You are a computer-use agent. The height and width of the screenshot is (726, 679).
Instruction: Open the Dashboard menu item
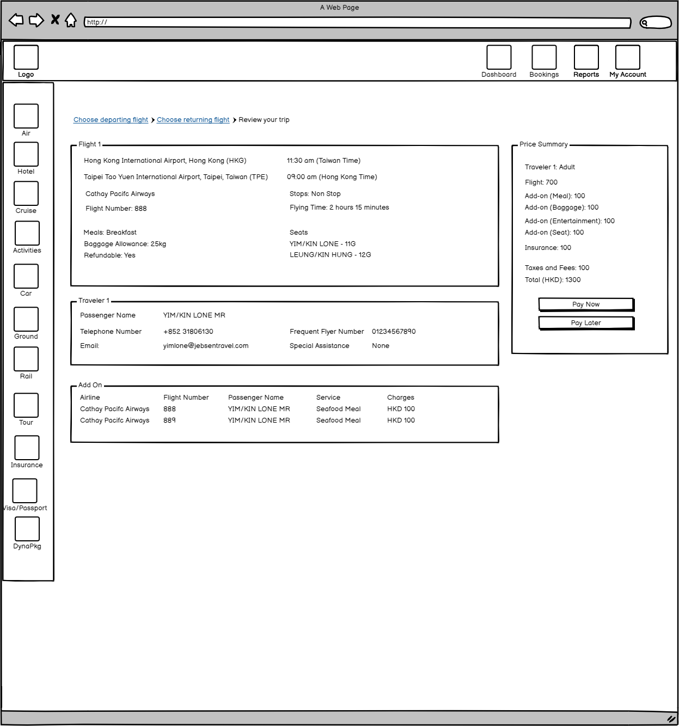tap(499, 58)
